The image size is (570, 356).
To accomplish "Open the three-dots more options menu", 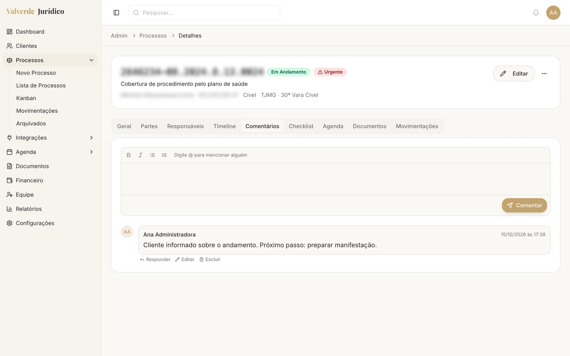I will (544, 74).
